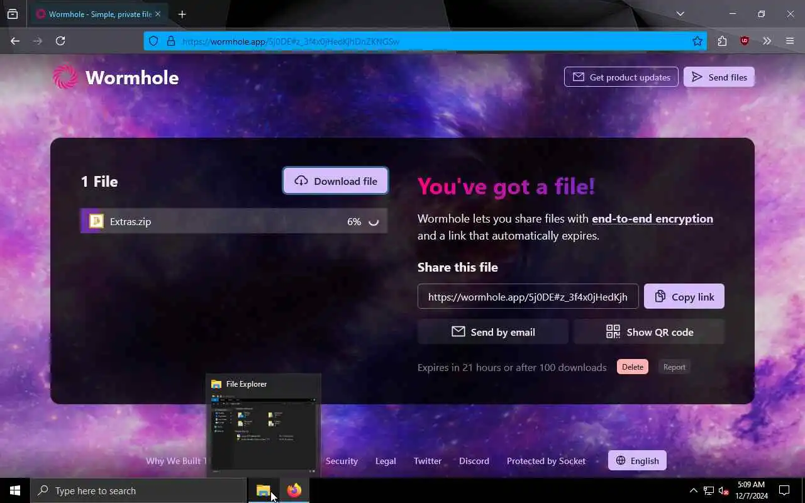The image size is (805, 503).
Task: Click the Wormhole logo icon
Action: tap(65, 77)
